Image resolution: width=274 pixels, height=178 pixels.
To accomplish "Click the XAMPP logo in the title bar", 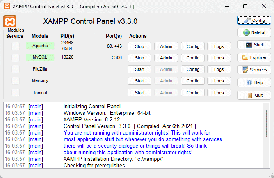I will click(x=7, y=6).
